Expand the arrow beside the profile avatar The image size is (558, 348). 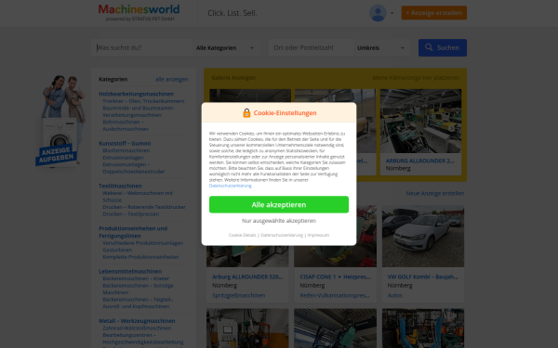[x=392, y=13]
